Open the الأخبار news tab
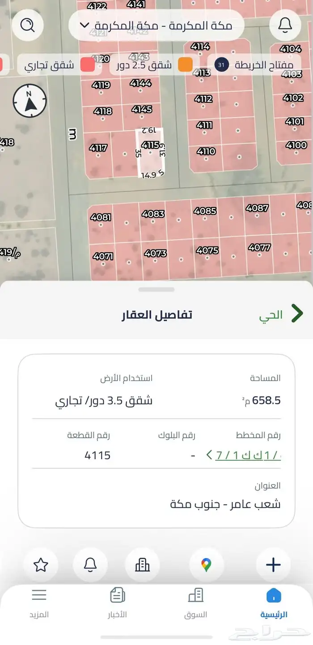This screenshot has width=313, height=645. [x=117, y=603]
